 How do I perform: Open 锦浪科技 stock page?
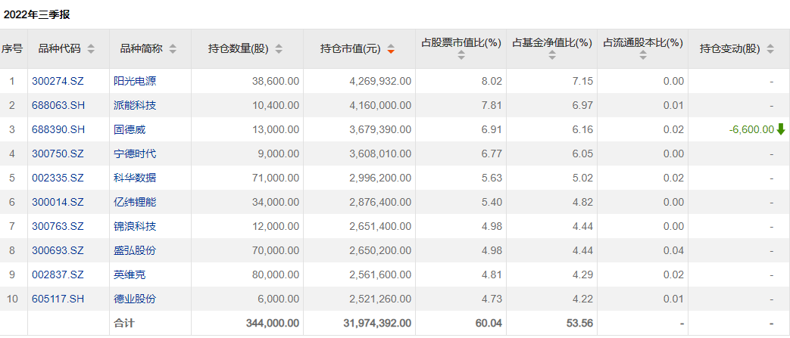(x=135, y=226)
